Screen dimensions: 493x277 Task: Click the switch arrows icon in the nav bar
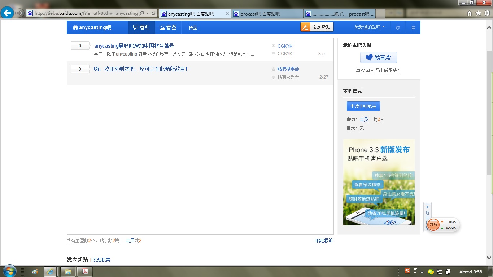[413, 27]
